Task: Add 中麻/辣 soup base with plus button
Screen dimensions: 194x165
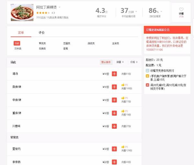Action: click(114, 100)
